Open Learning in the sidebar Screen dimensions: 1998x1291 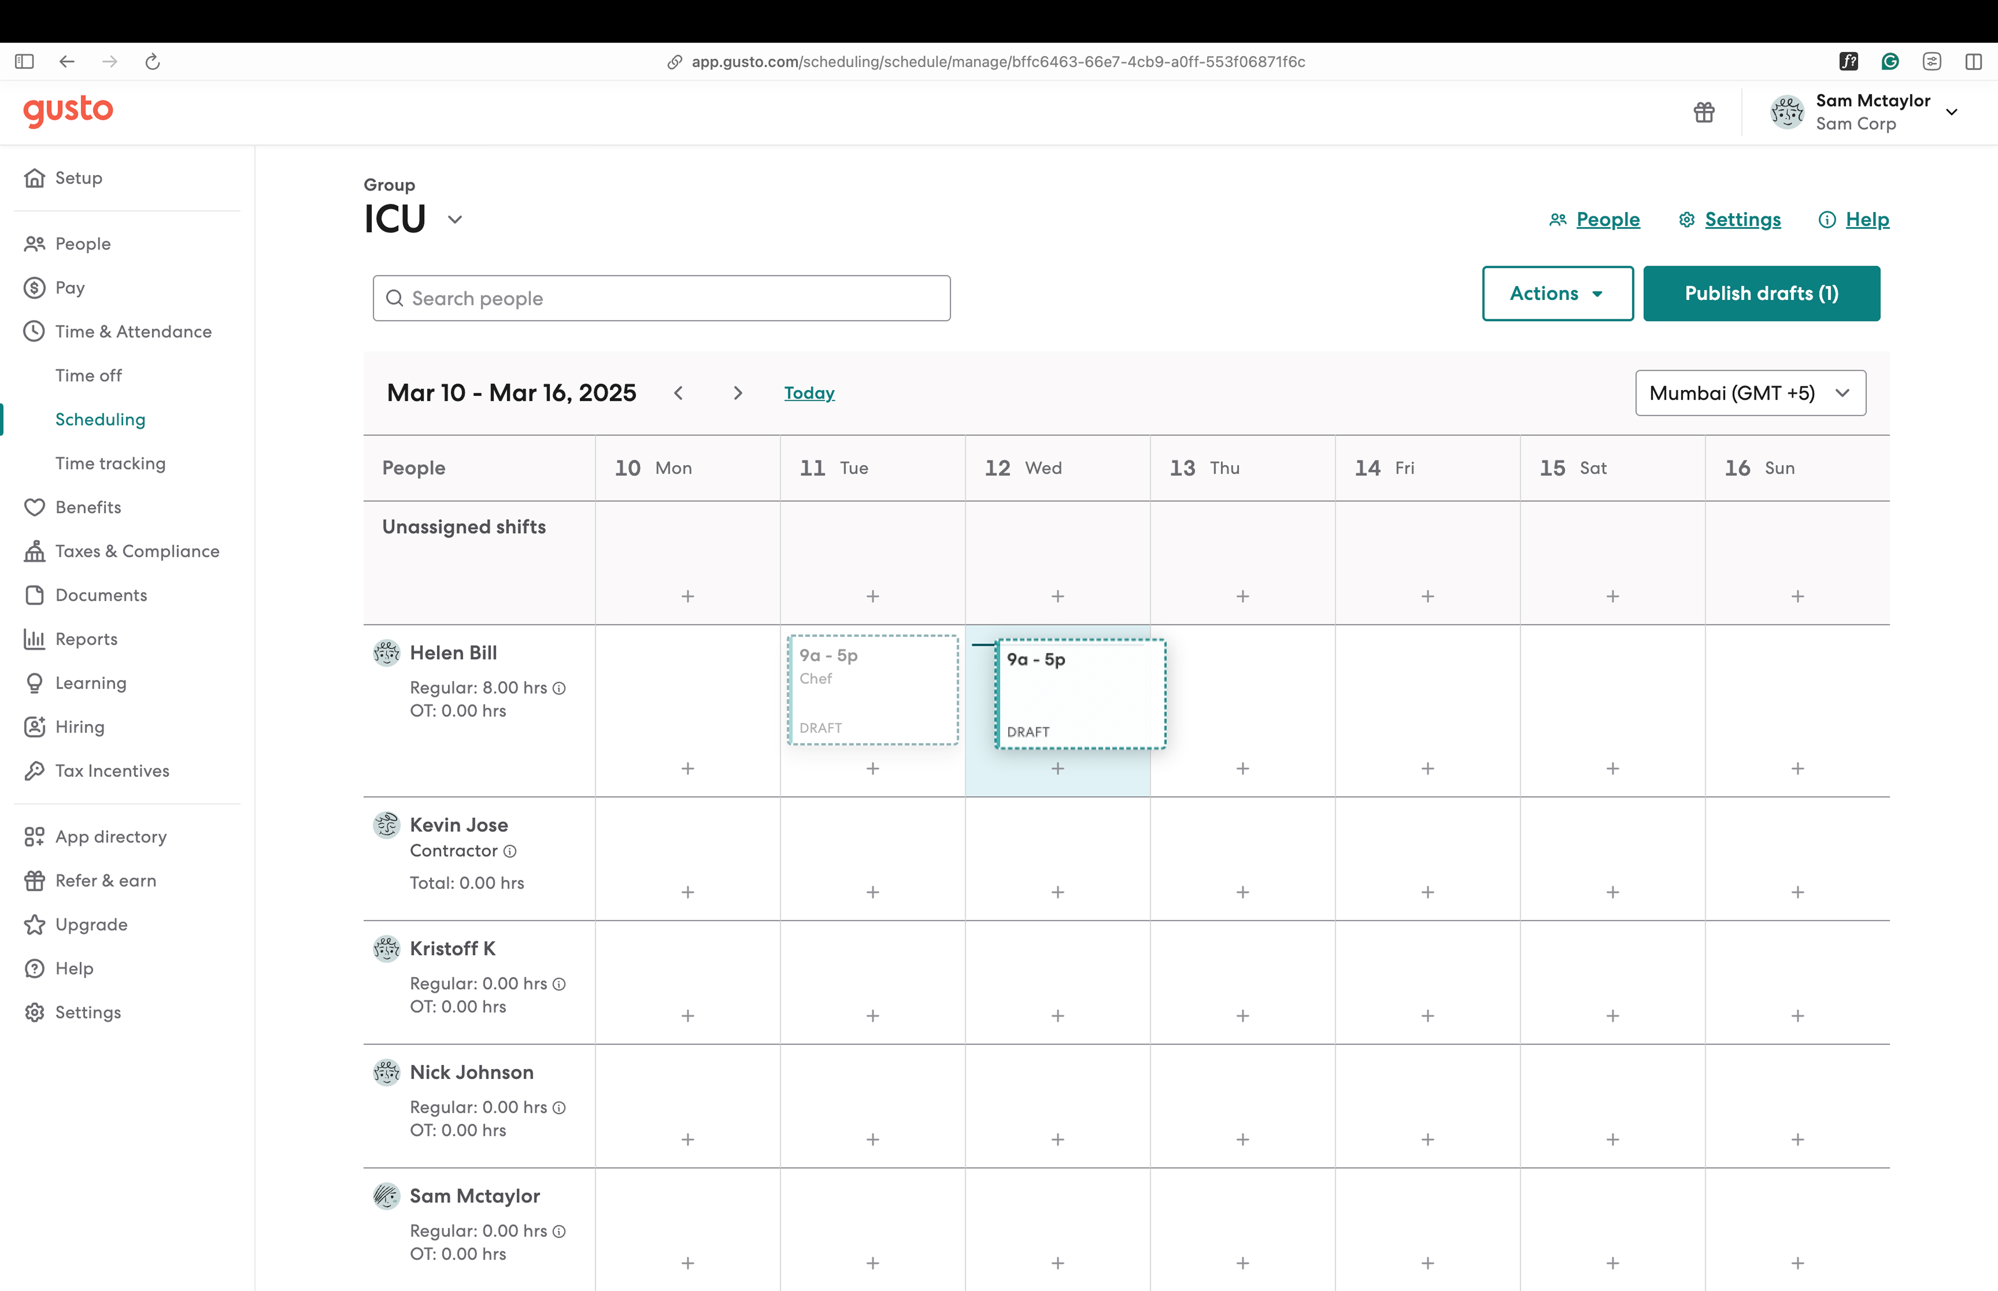[91, 683]
